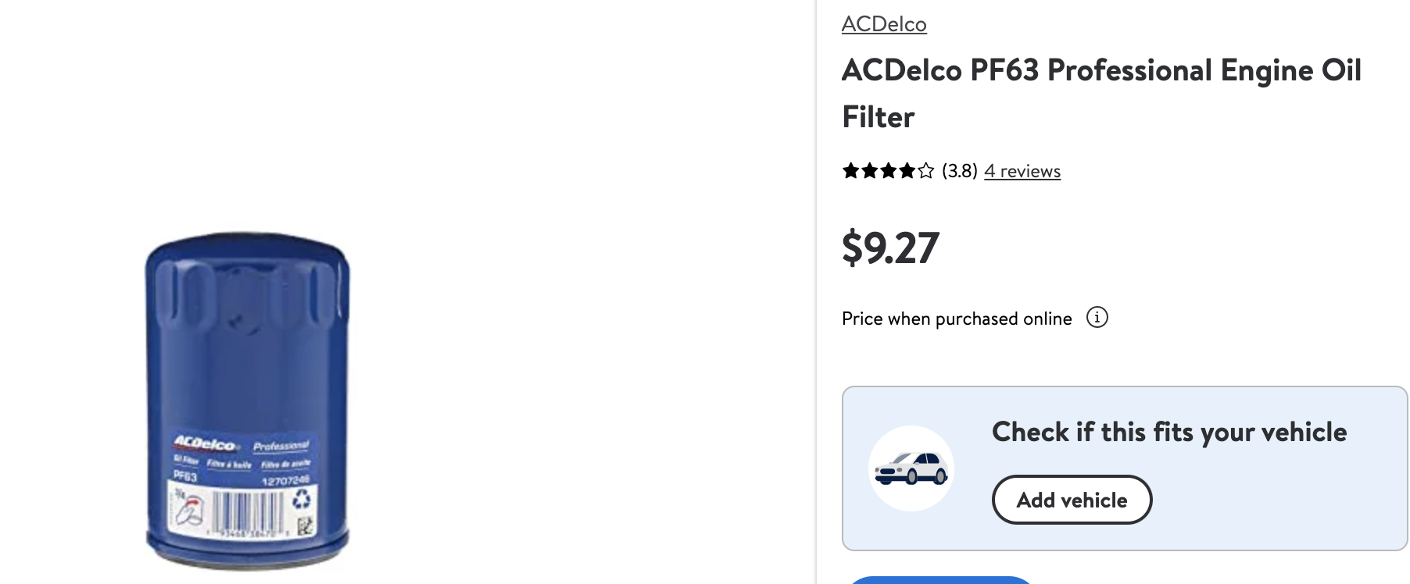The width and height of the screenshot is (1410, 584).
Task: Click part number 12707246 on the filter label
Action: coord(285,481)
